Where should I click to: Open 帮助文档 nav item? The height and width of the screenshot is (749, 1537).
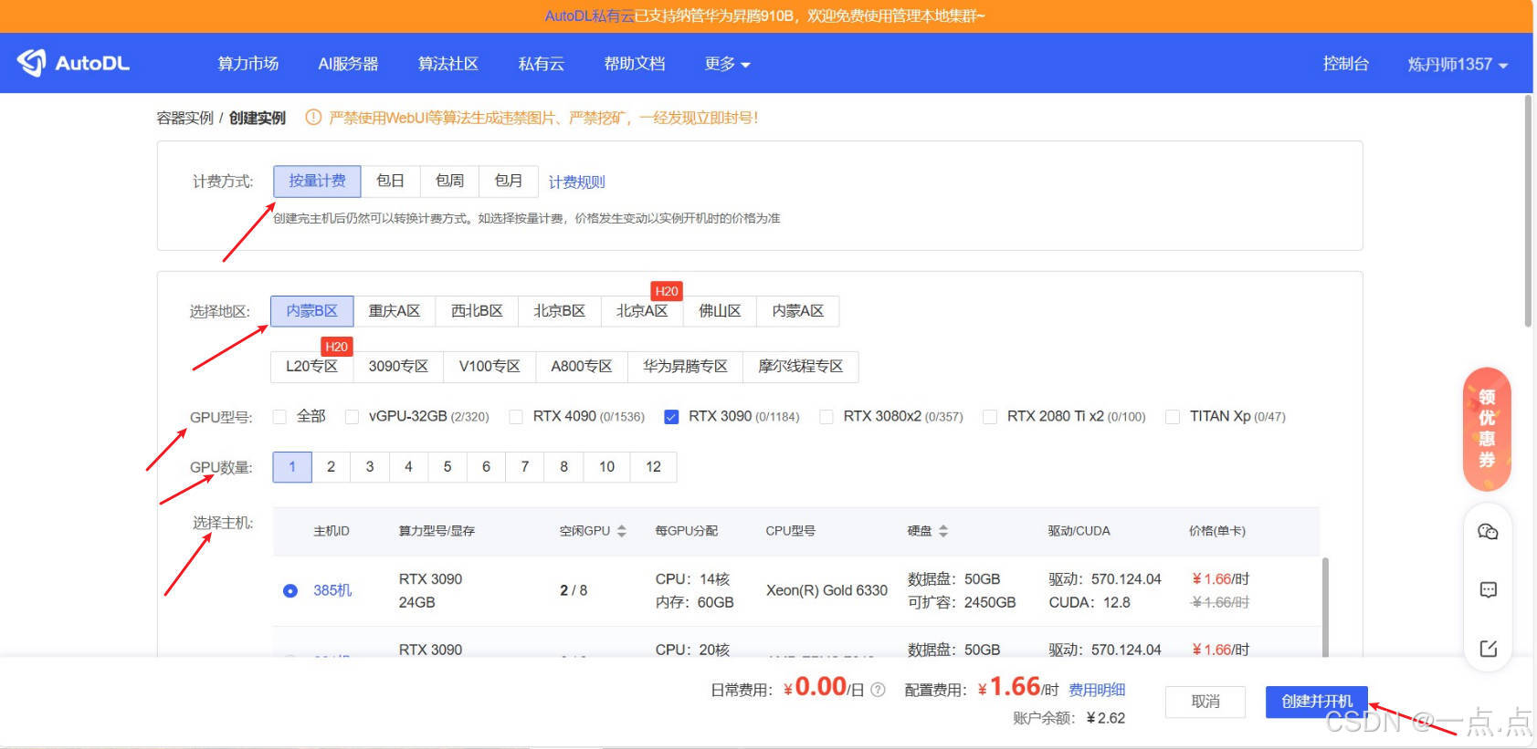click(x=635, y=64)
